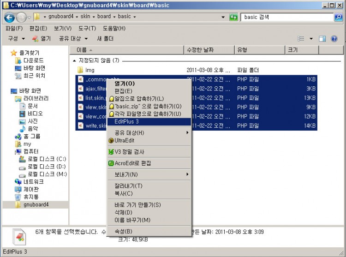Select 로컬 디스크 (D:) in navigation pane

point(42,167)
